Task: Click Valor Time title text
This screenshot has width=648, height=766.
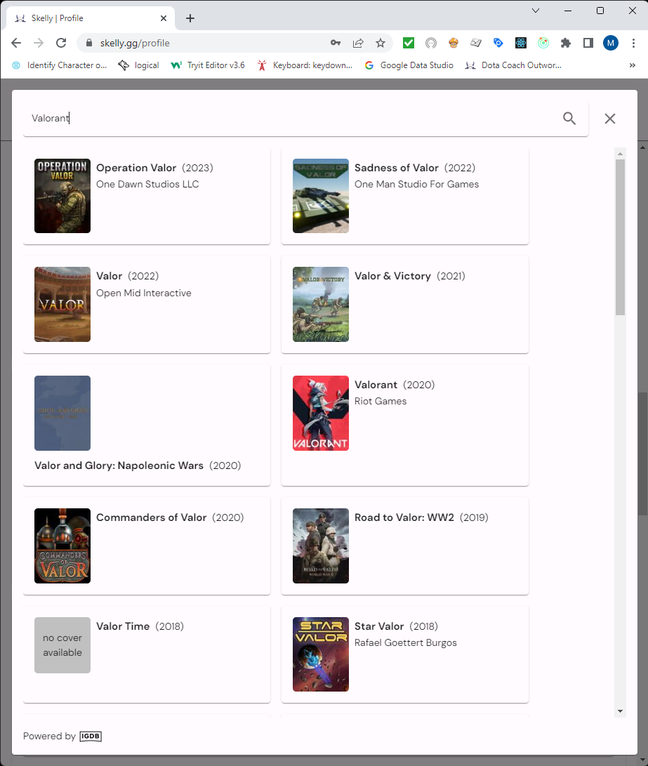Action: coord(123,626)
